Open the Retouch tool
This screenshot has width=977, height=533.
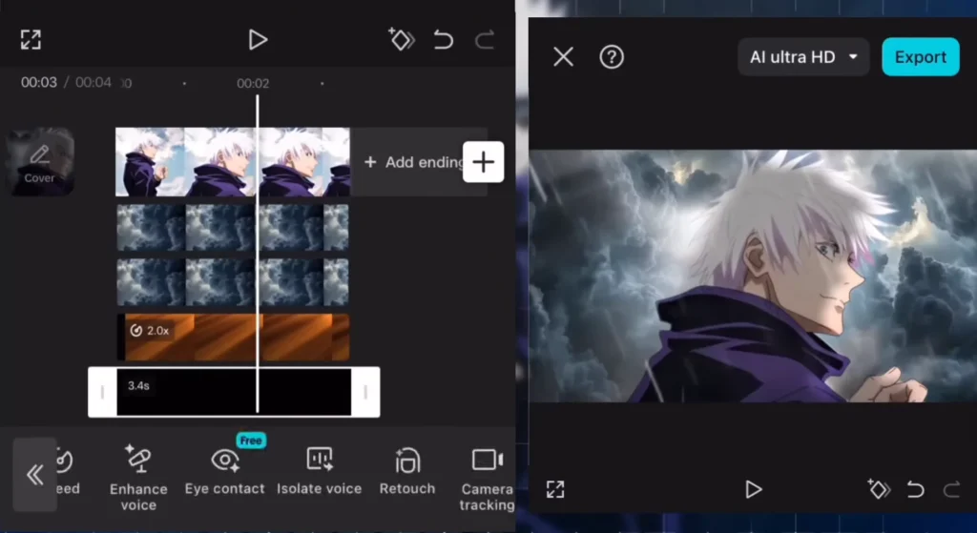407,472
